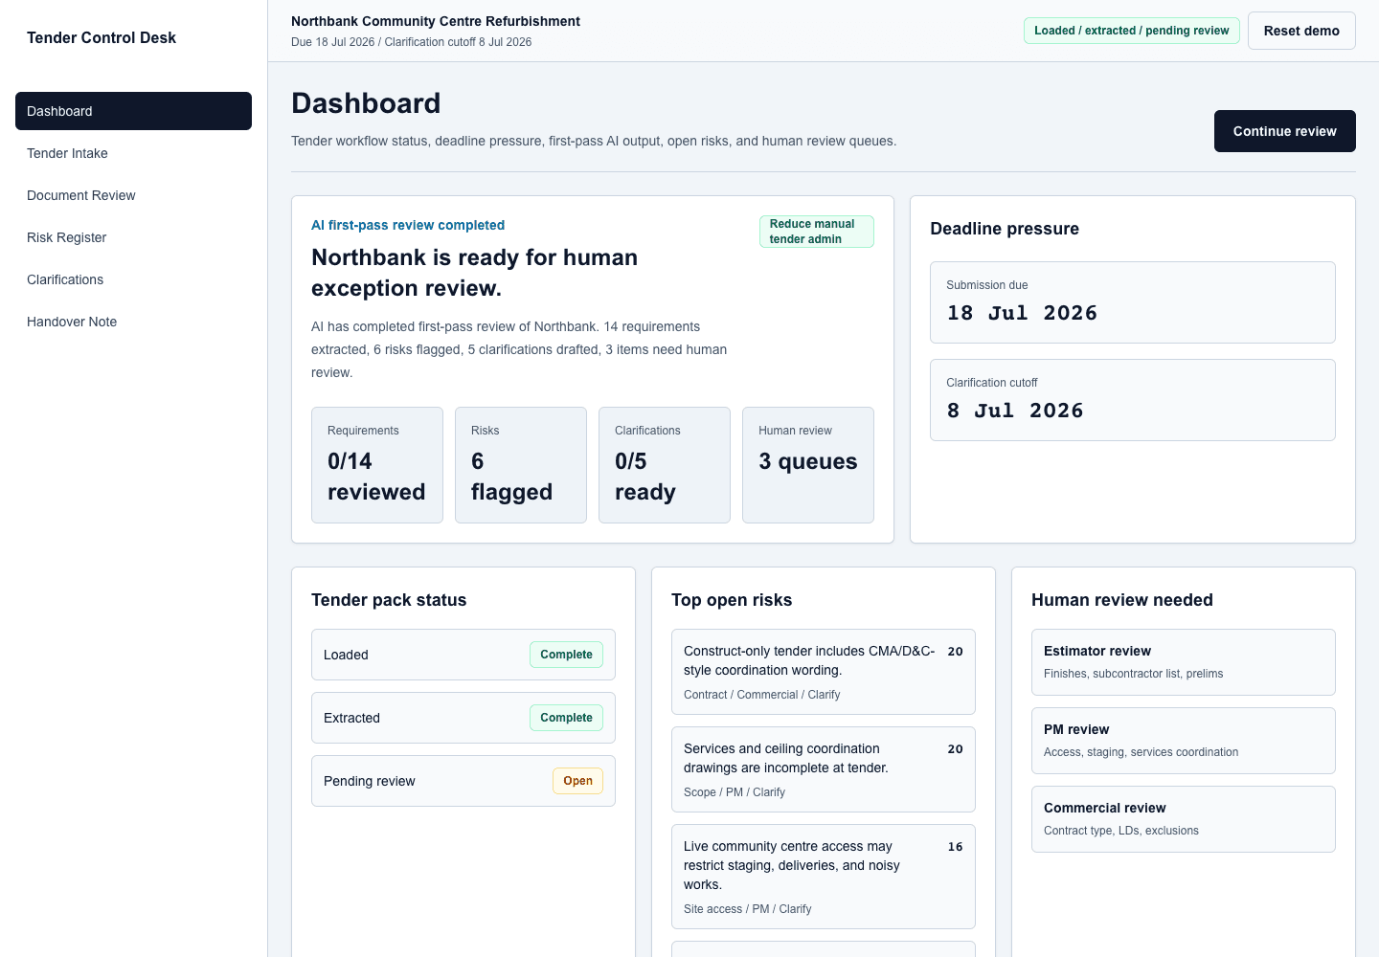The height and width of the screenshot is (957, 1379).
Task: Click the Submission due 18 Jul 2026 box
Action: [x=1133, y=302]
